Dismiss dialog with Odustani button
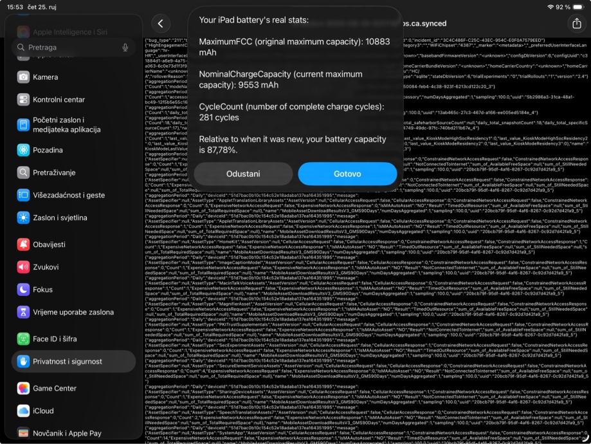The height and width of the screenshot is (444, 591). 243,174
